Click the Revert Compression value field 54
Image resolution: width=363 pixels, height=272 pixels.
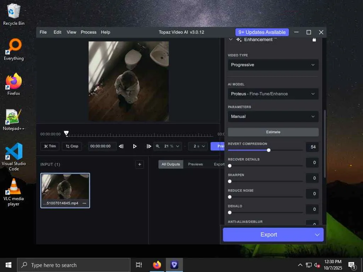pos(312,147)
